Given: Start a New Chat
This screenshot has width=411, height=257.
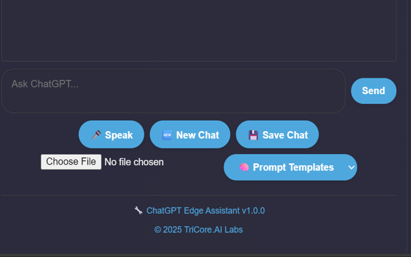Looking at the screenshot, I should [190, 135].
